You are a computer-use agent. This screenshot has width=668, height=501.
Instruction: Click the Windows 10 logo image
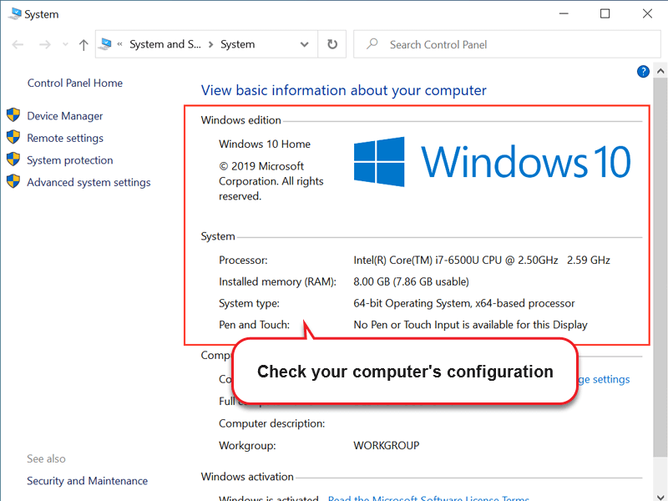click(492, 162)
